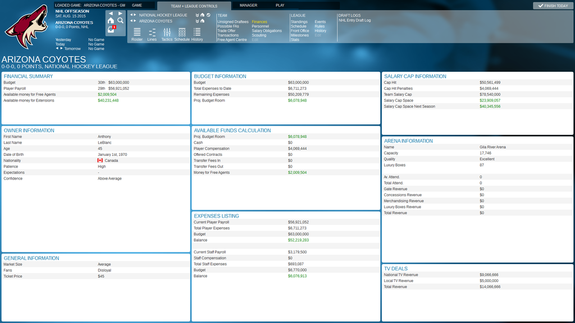Screen dimensions: 575x323
Task: Click the Player Compensation value $4,069,444
Action: 297,149
